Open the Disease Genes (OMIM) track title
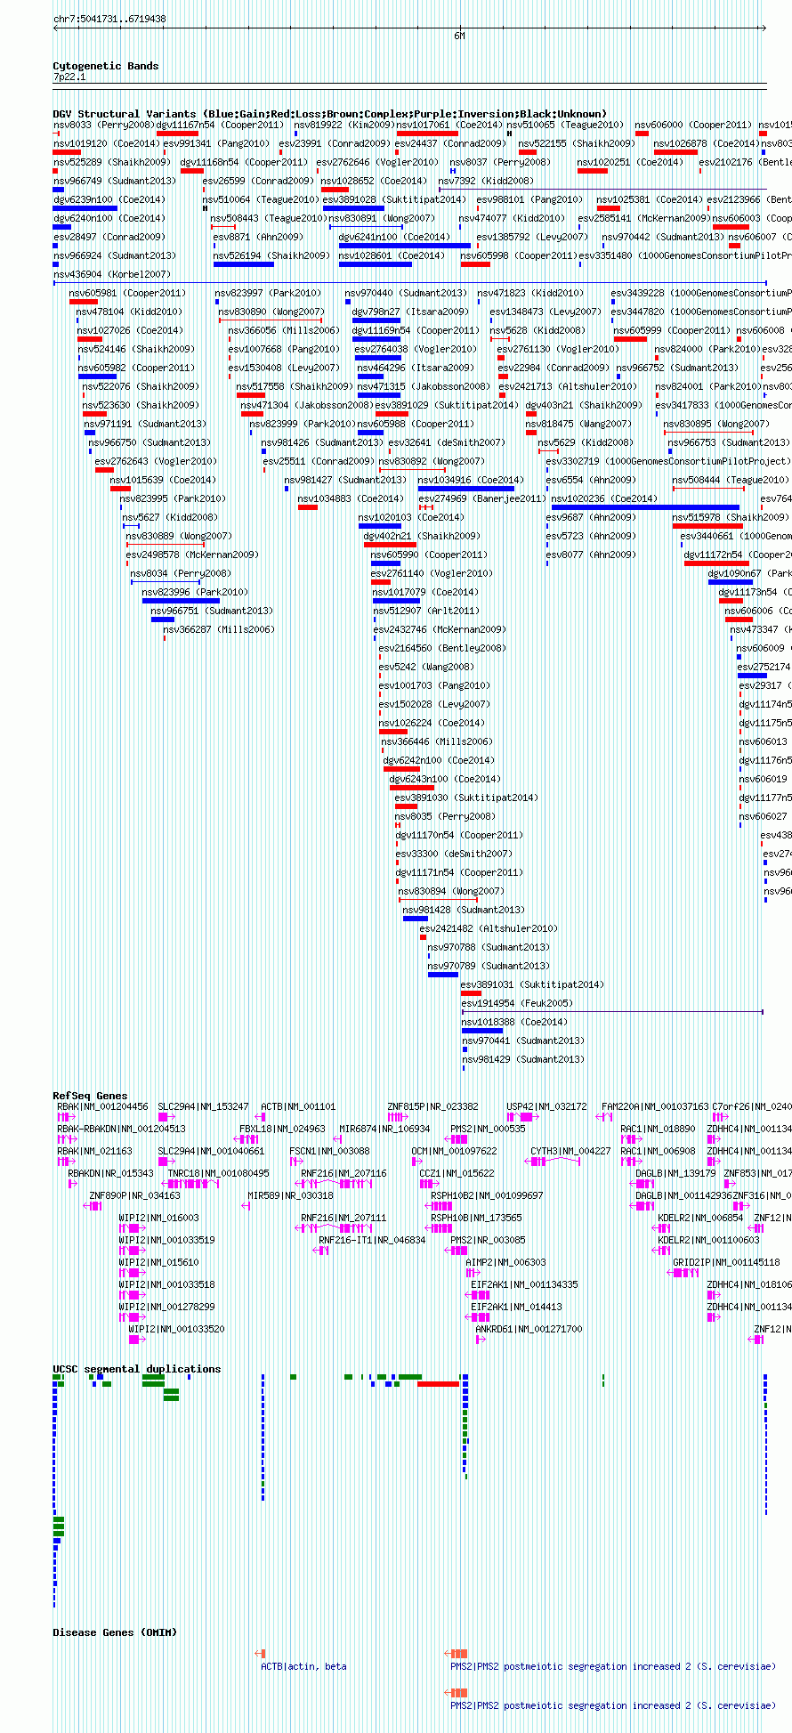 [x=115, y=1632]
